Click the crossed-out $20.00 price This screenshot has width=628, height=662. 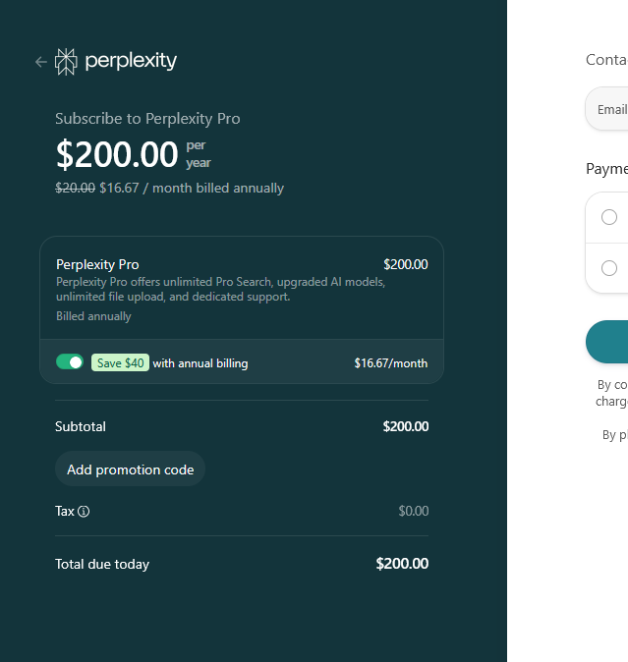point(75,188)
